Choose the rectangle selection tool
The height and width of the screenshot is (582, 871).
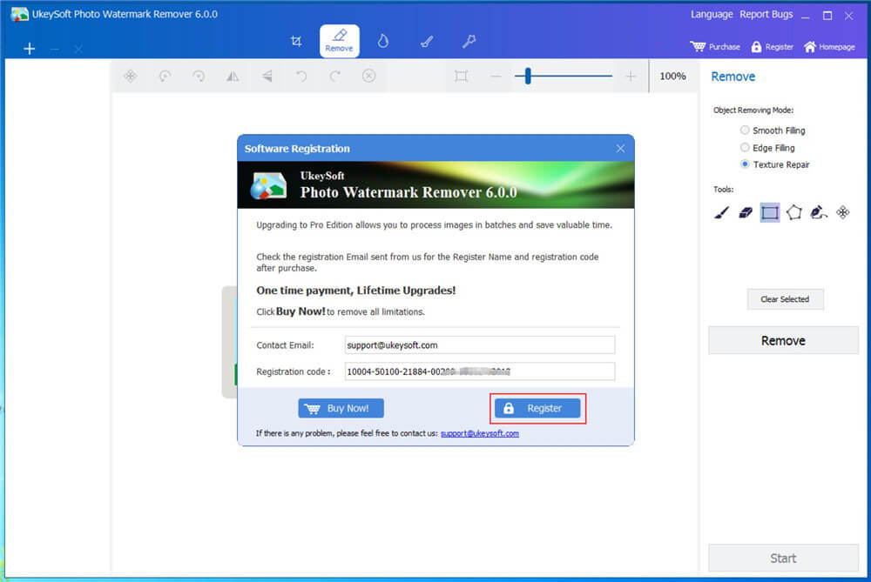(769, 212)
